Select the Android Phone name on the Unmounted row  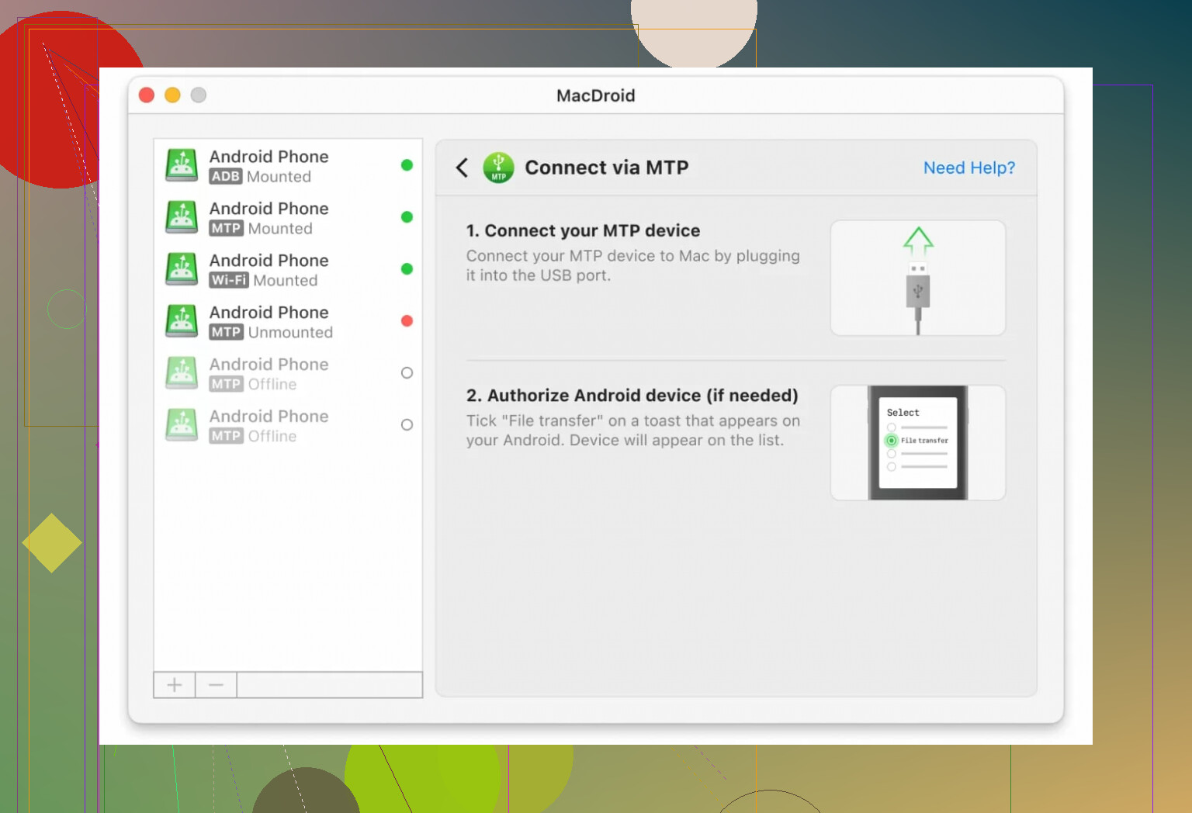pos(269,313)
